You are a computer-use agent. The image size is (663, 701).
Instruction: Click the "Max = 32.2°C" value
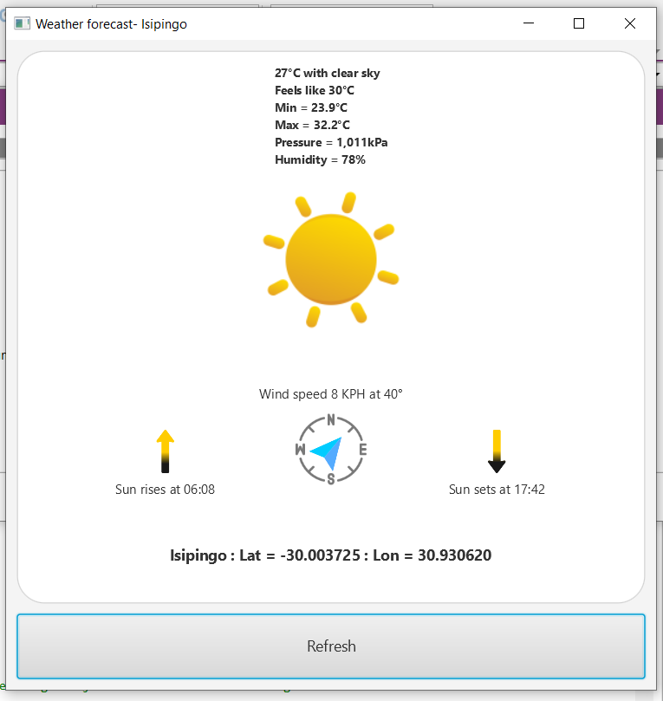(x=312, y=125)
